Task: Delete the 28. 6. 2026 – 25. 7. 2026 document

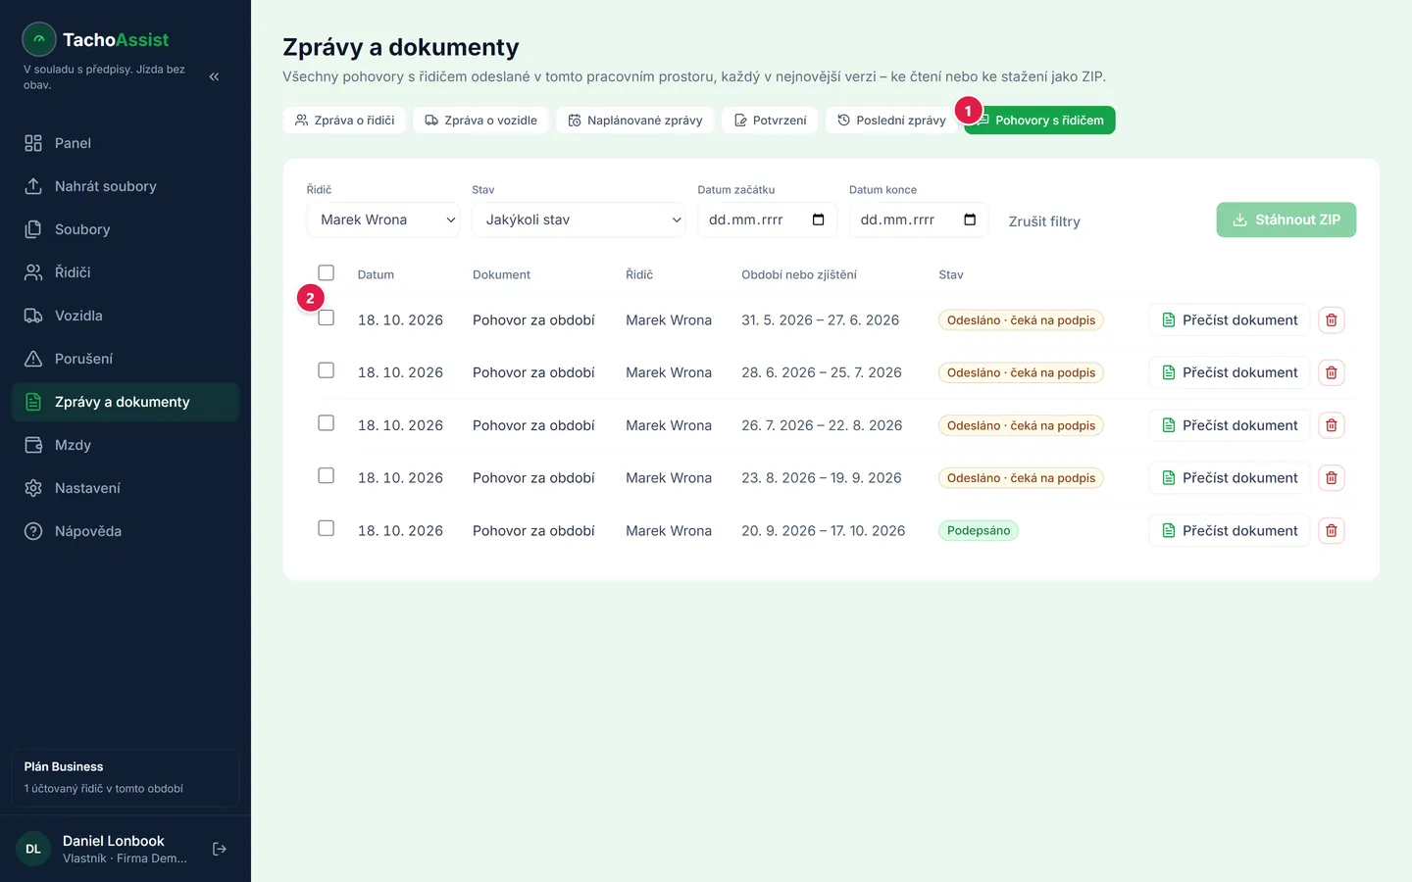Action: click(1332, 372)
